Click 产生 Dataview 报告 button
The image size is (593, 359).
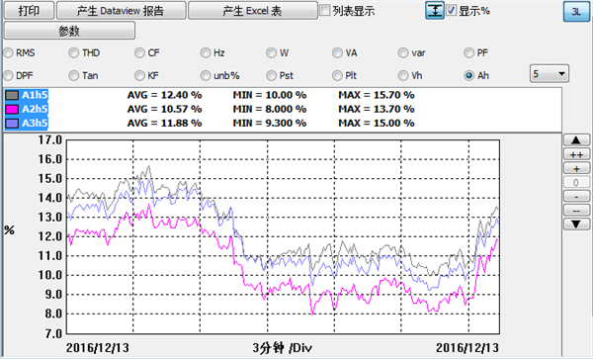pyautogui.click(x=121, y=11)
